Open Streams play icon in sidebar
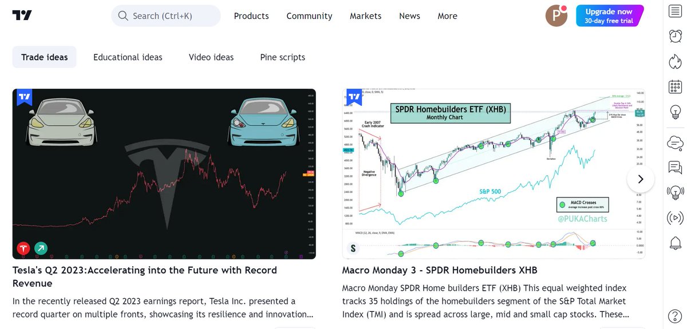Screen dimensions: 687x329 tap(675, 217)
